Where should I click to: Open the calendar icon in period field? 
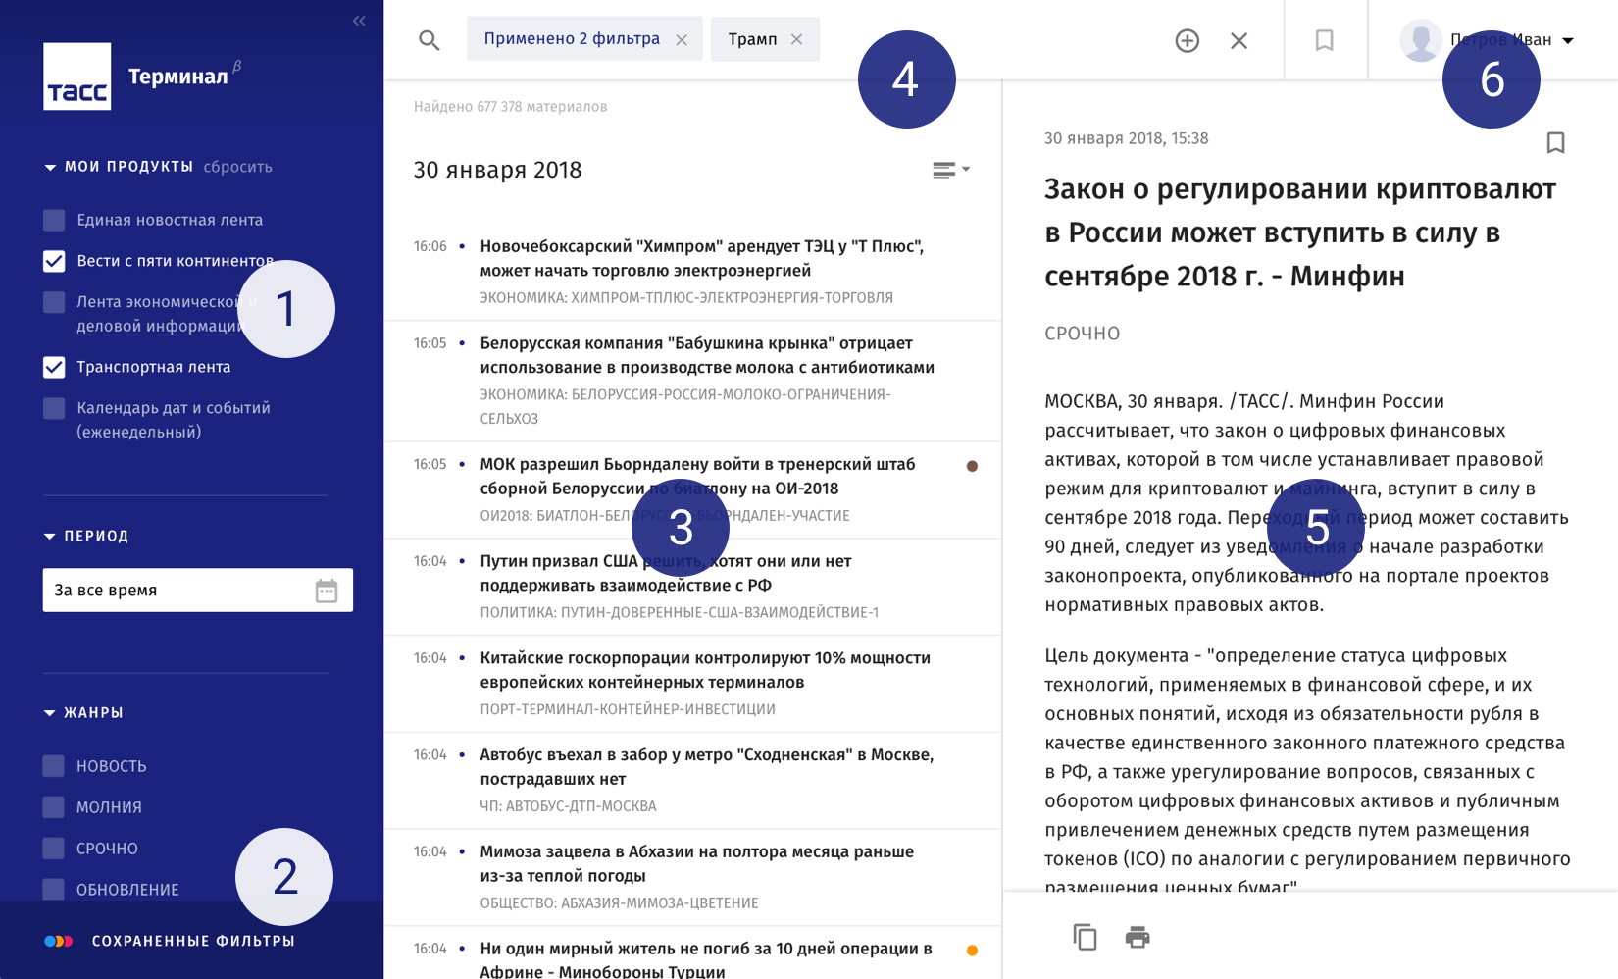click(327, 591)
